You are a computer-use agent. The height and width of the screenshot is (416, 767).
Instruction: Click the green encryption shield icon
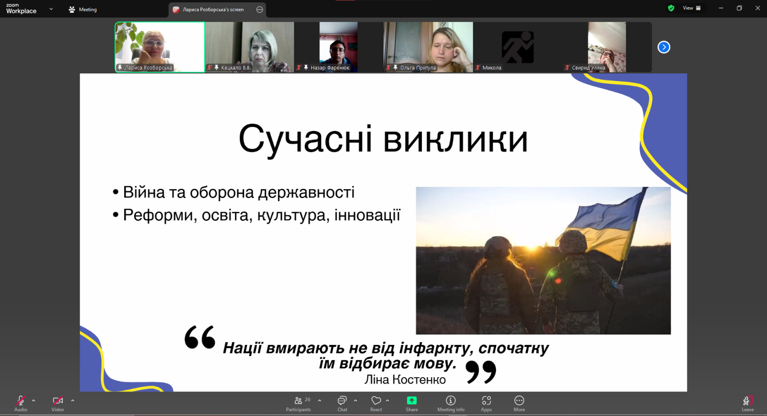click(x=671, y=8)
